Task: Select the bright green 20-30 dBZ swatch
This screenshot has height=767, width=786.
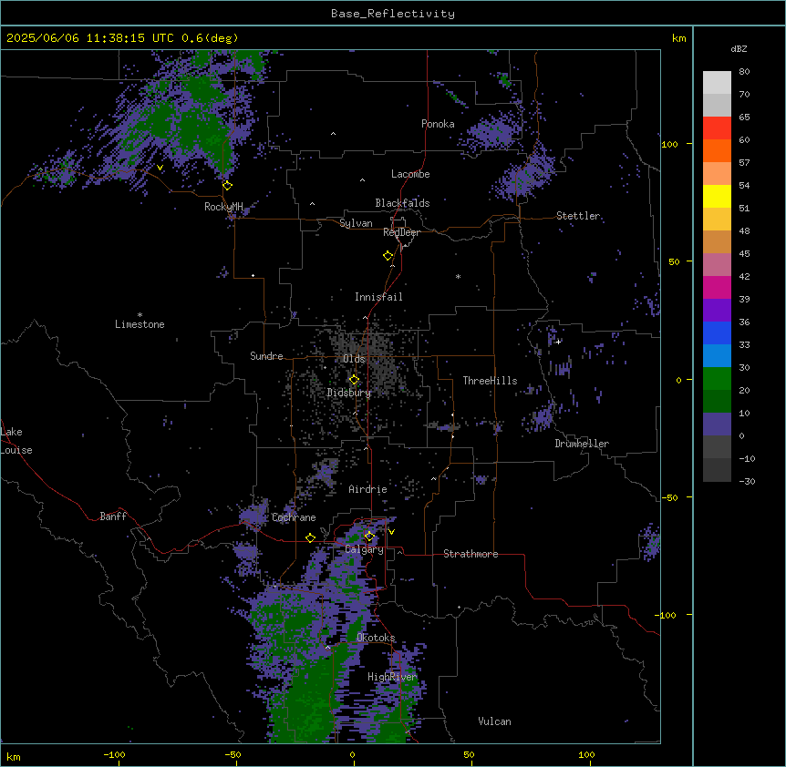Action: coord(717,379)
